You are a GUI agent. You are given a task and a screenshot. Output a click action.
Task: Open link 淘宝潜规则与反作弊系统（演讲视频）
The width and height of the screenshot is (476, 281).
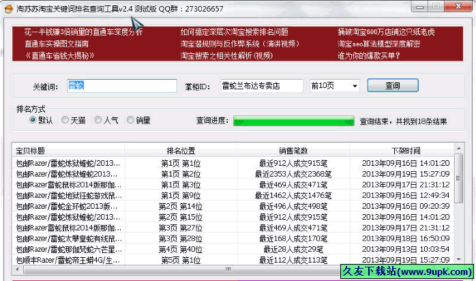pos(240,44)
